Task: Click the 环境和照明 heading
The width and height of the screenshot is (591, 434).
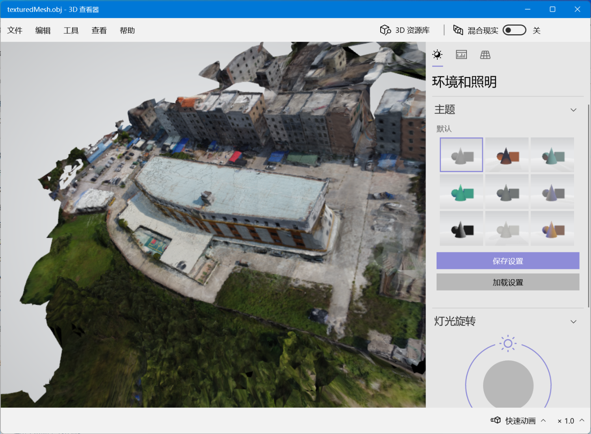Action: 464,82
